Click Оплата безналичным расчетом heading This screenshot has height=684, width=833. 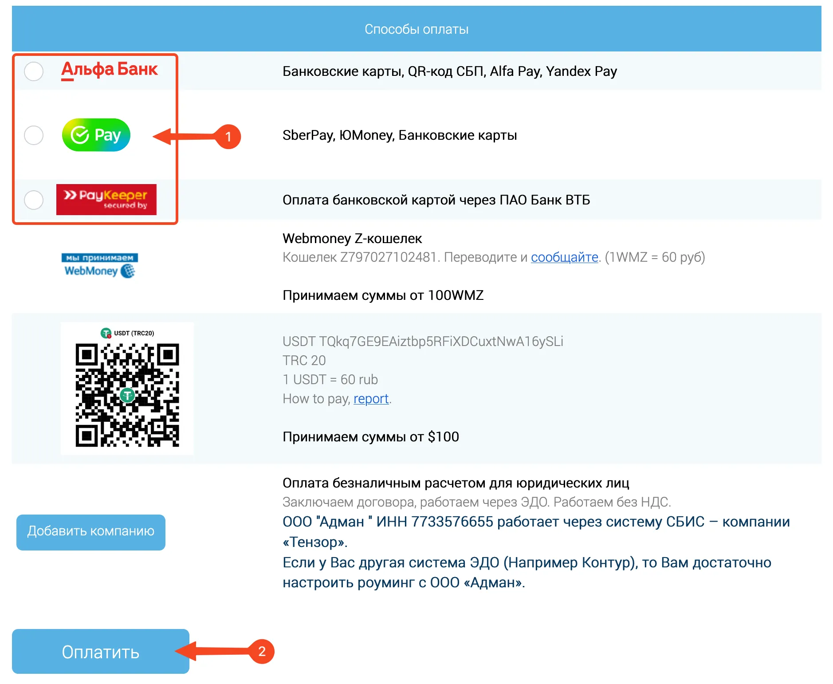[x=456, y=483]
